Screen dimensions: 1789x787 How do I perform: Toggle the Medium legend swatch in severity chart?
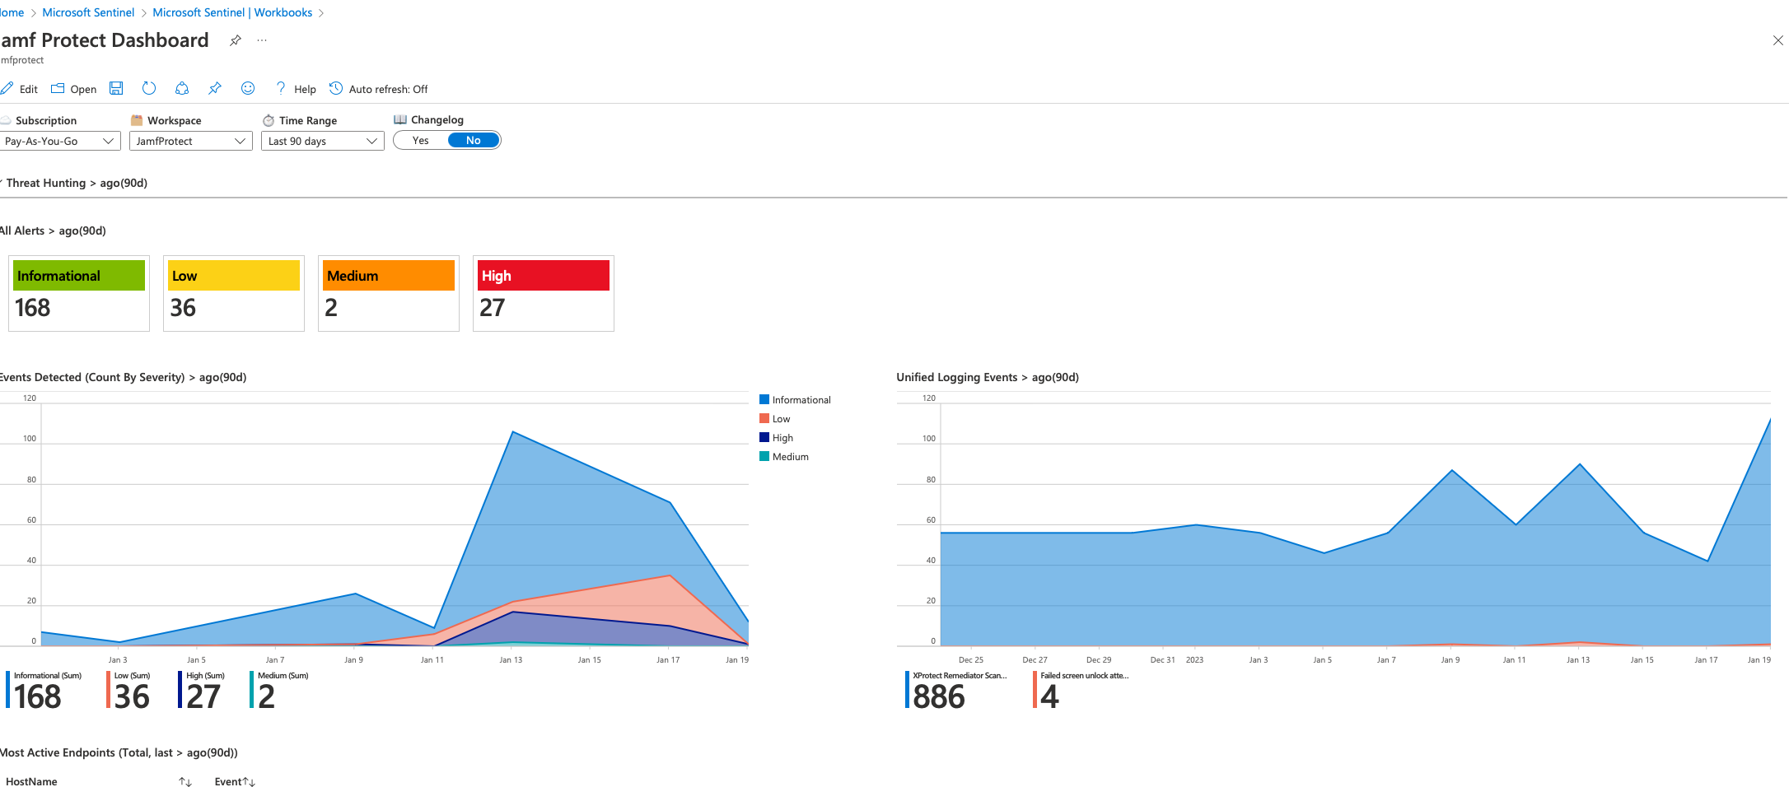(764, 456)
